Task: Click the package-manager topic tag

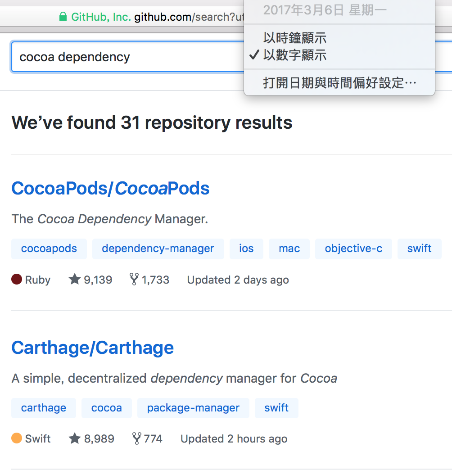Action: pos(193,408)
